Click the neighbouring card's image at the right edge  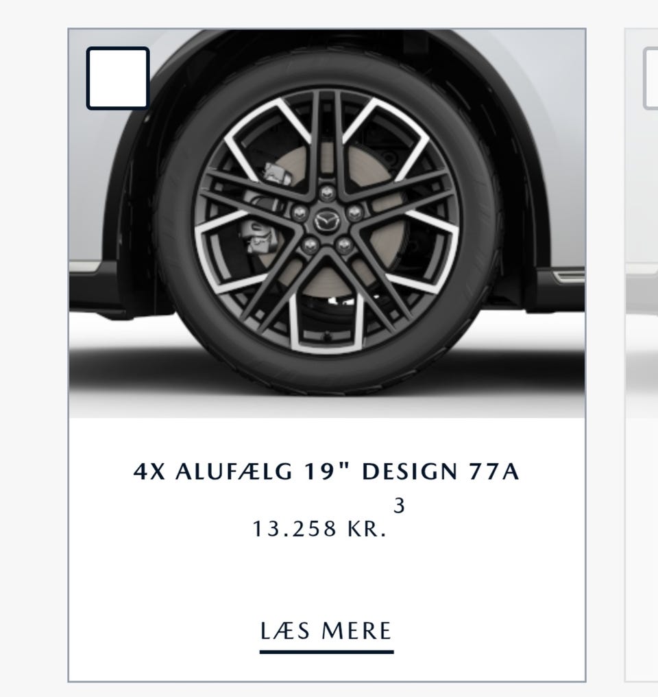pos(642,224)
